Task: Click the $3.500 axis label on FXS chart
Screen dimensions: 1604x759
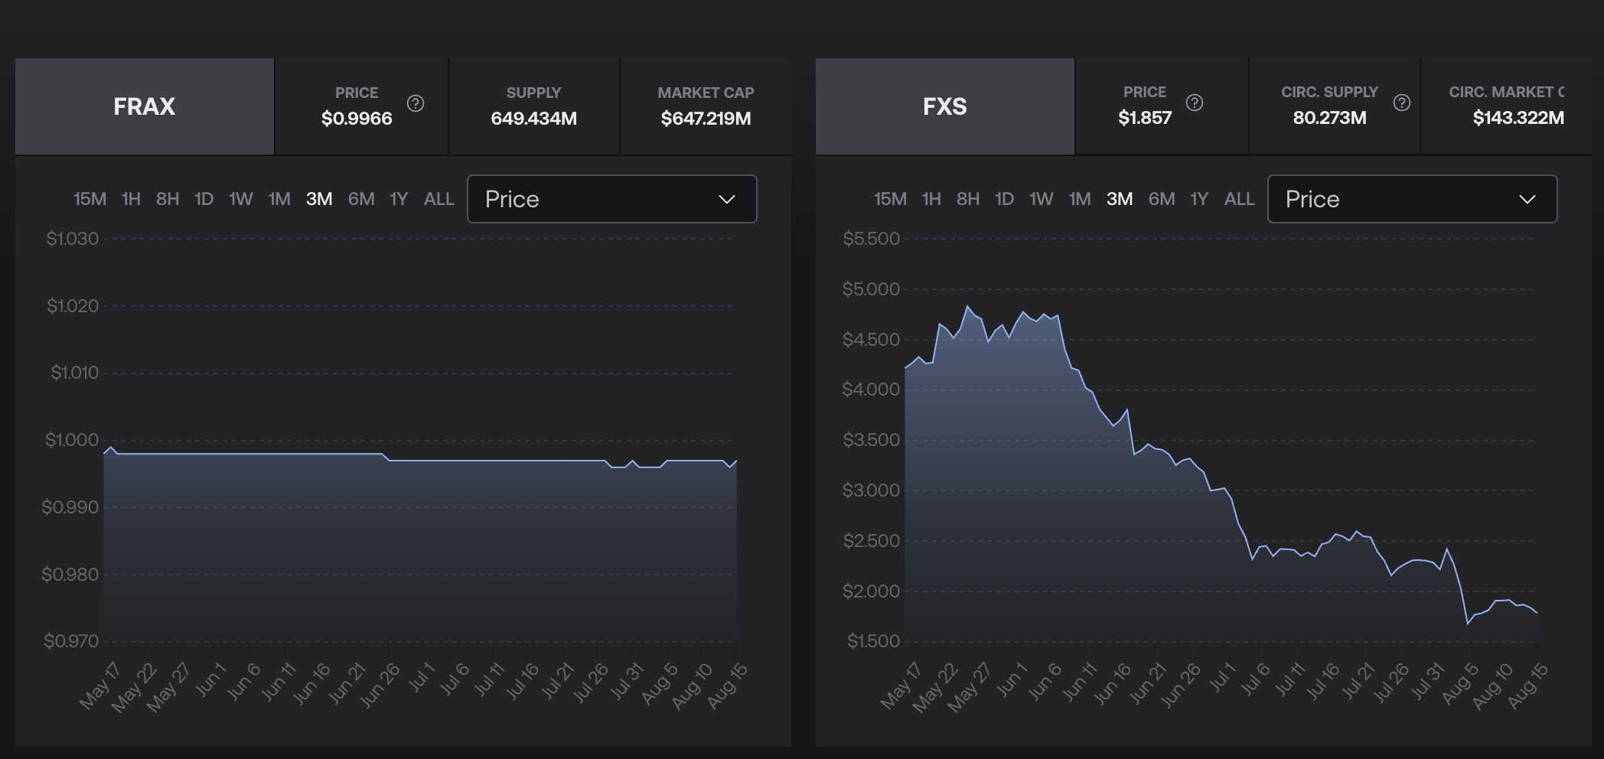Action: (x=871, y=440)
